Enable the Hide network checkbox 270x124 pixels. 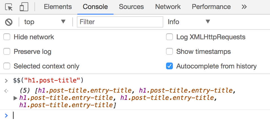pos(7,37)
